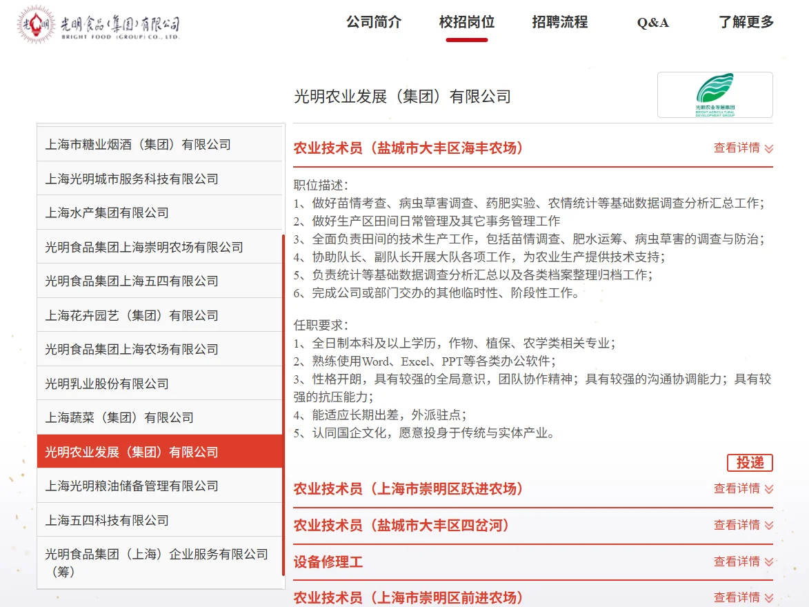This screenshot has width=809, height=607.
Task: Click the Q&A navigation item
Action: 651,22
